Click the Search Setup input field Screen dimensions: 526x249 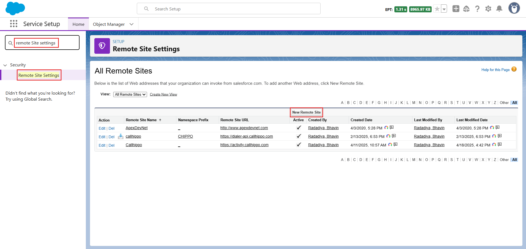tap(229, 9)
